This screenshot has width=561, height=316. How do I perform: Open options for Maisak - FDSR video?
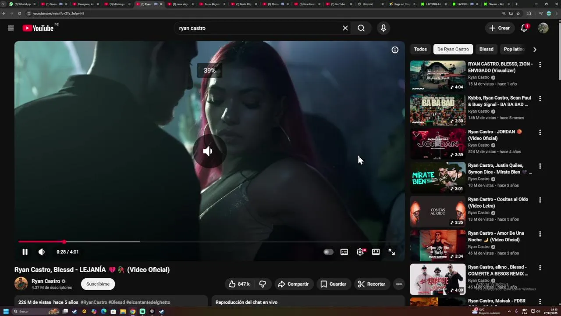click(x=540, y=301)
